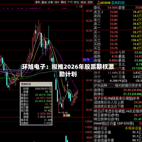Image resolution: width=142 pixels, height=142 pixels.
Task: Remove stock via -自选 button
Action: 83,2
